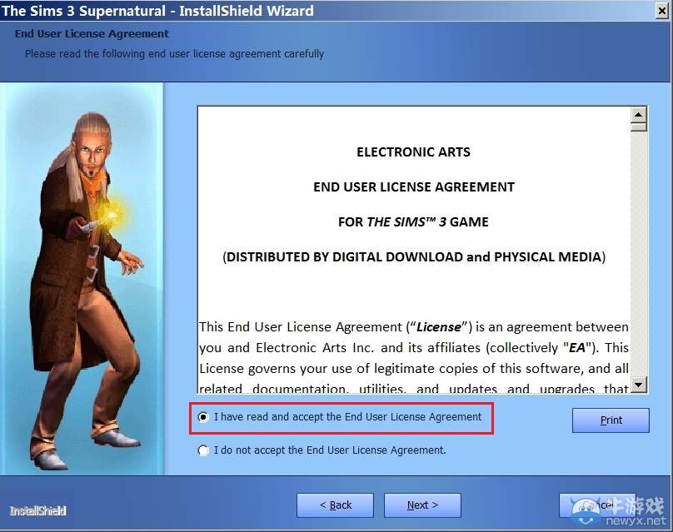
Task: Click the "FOR THE SIMS 3 GAME" line
Action: 413,221
